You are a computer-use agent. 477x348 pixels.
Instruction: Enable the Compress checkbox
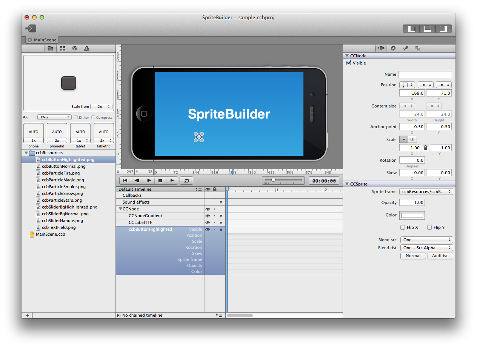click(93, 117)
